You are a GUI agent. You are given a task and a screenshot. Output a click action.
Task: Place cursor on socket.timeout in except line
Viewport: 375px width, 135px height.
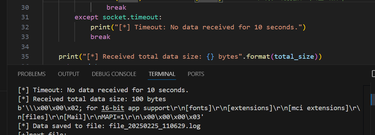pos(130,17)
